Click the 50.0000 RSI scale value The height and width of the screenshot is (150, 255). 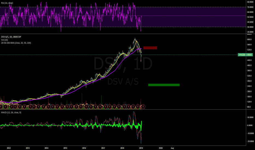tap(250, 17)
